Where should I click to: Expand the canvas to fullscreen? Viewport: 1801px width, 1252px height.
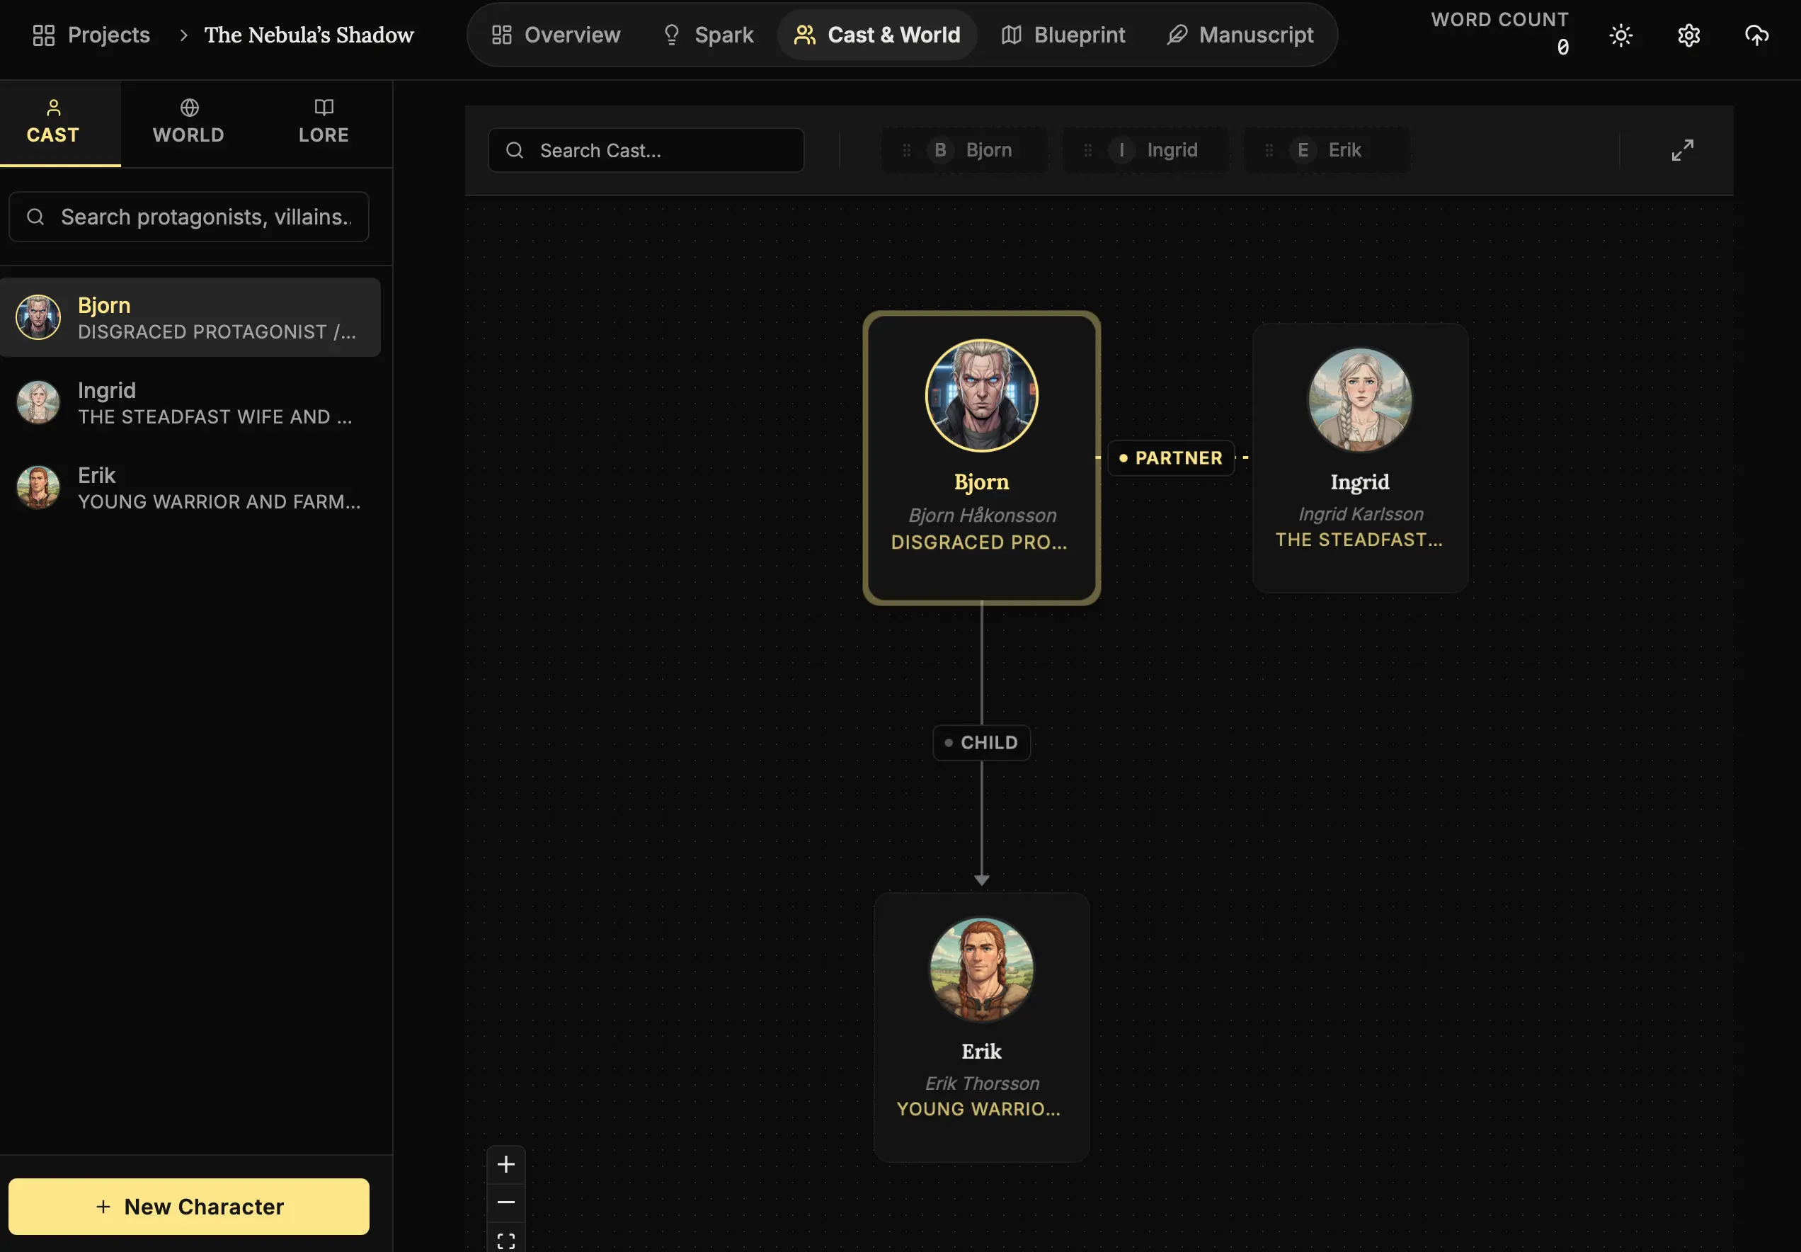1682,150
